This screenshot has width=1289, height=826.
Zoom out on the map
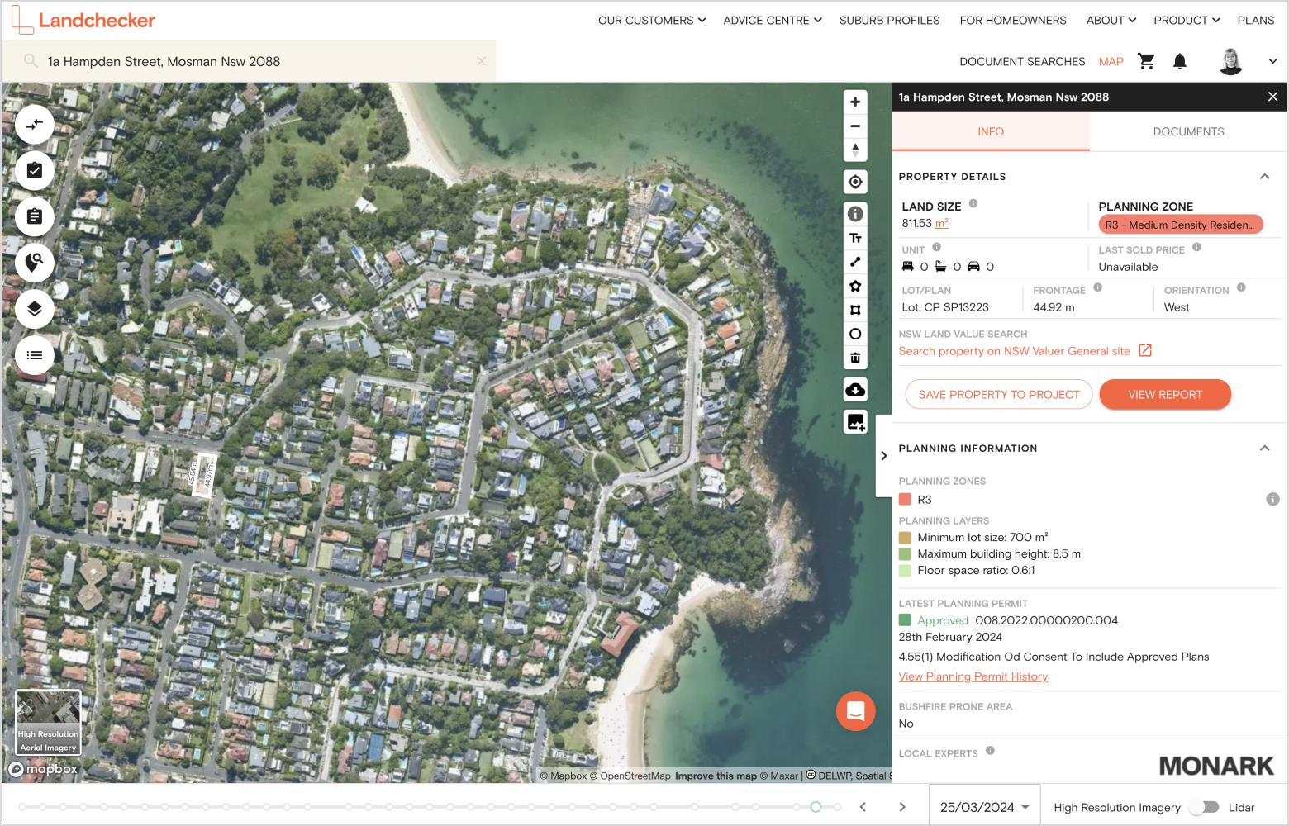pos(855,126)
